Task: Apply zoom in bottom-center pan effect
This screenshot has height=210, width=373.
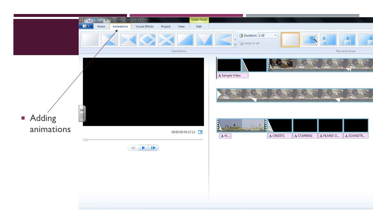Action: 347,40
